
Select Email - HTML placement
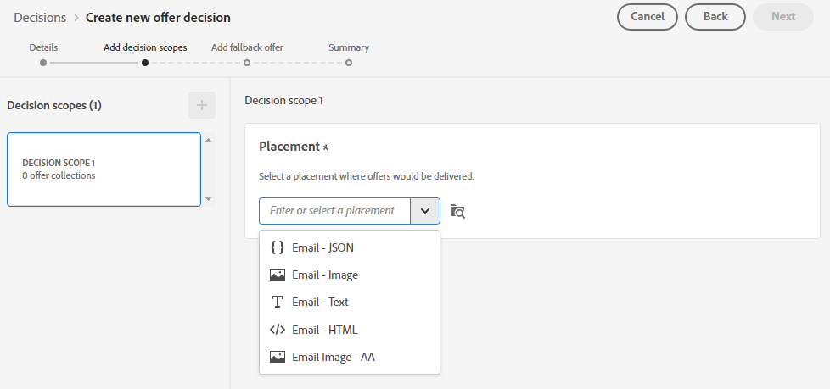click(350, 330)
